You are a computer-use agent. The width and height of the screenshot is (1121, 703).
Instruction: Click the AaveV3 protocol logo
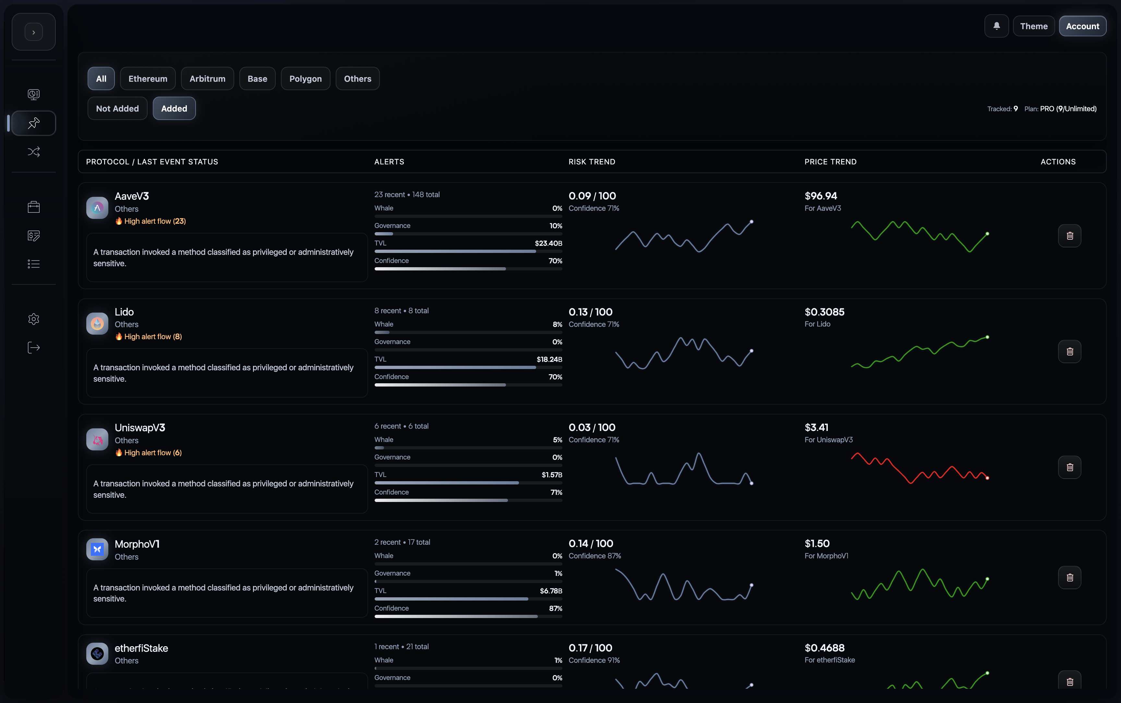click(x=97, y=208)
